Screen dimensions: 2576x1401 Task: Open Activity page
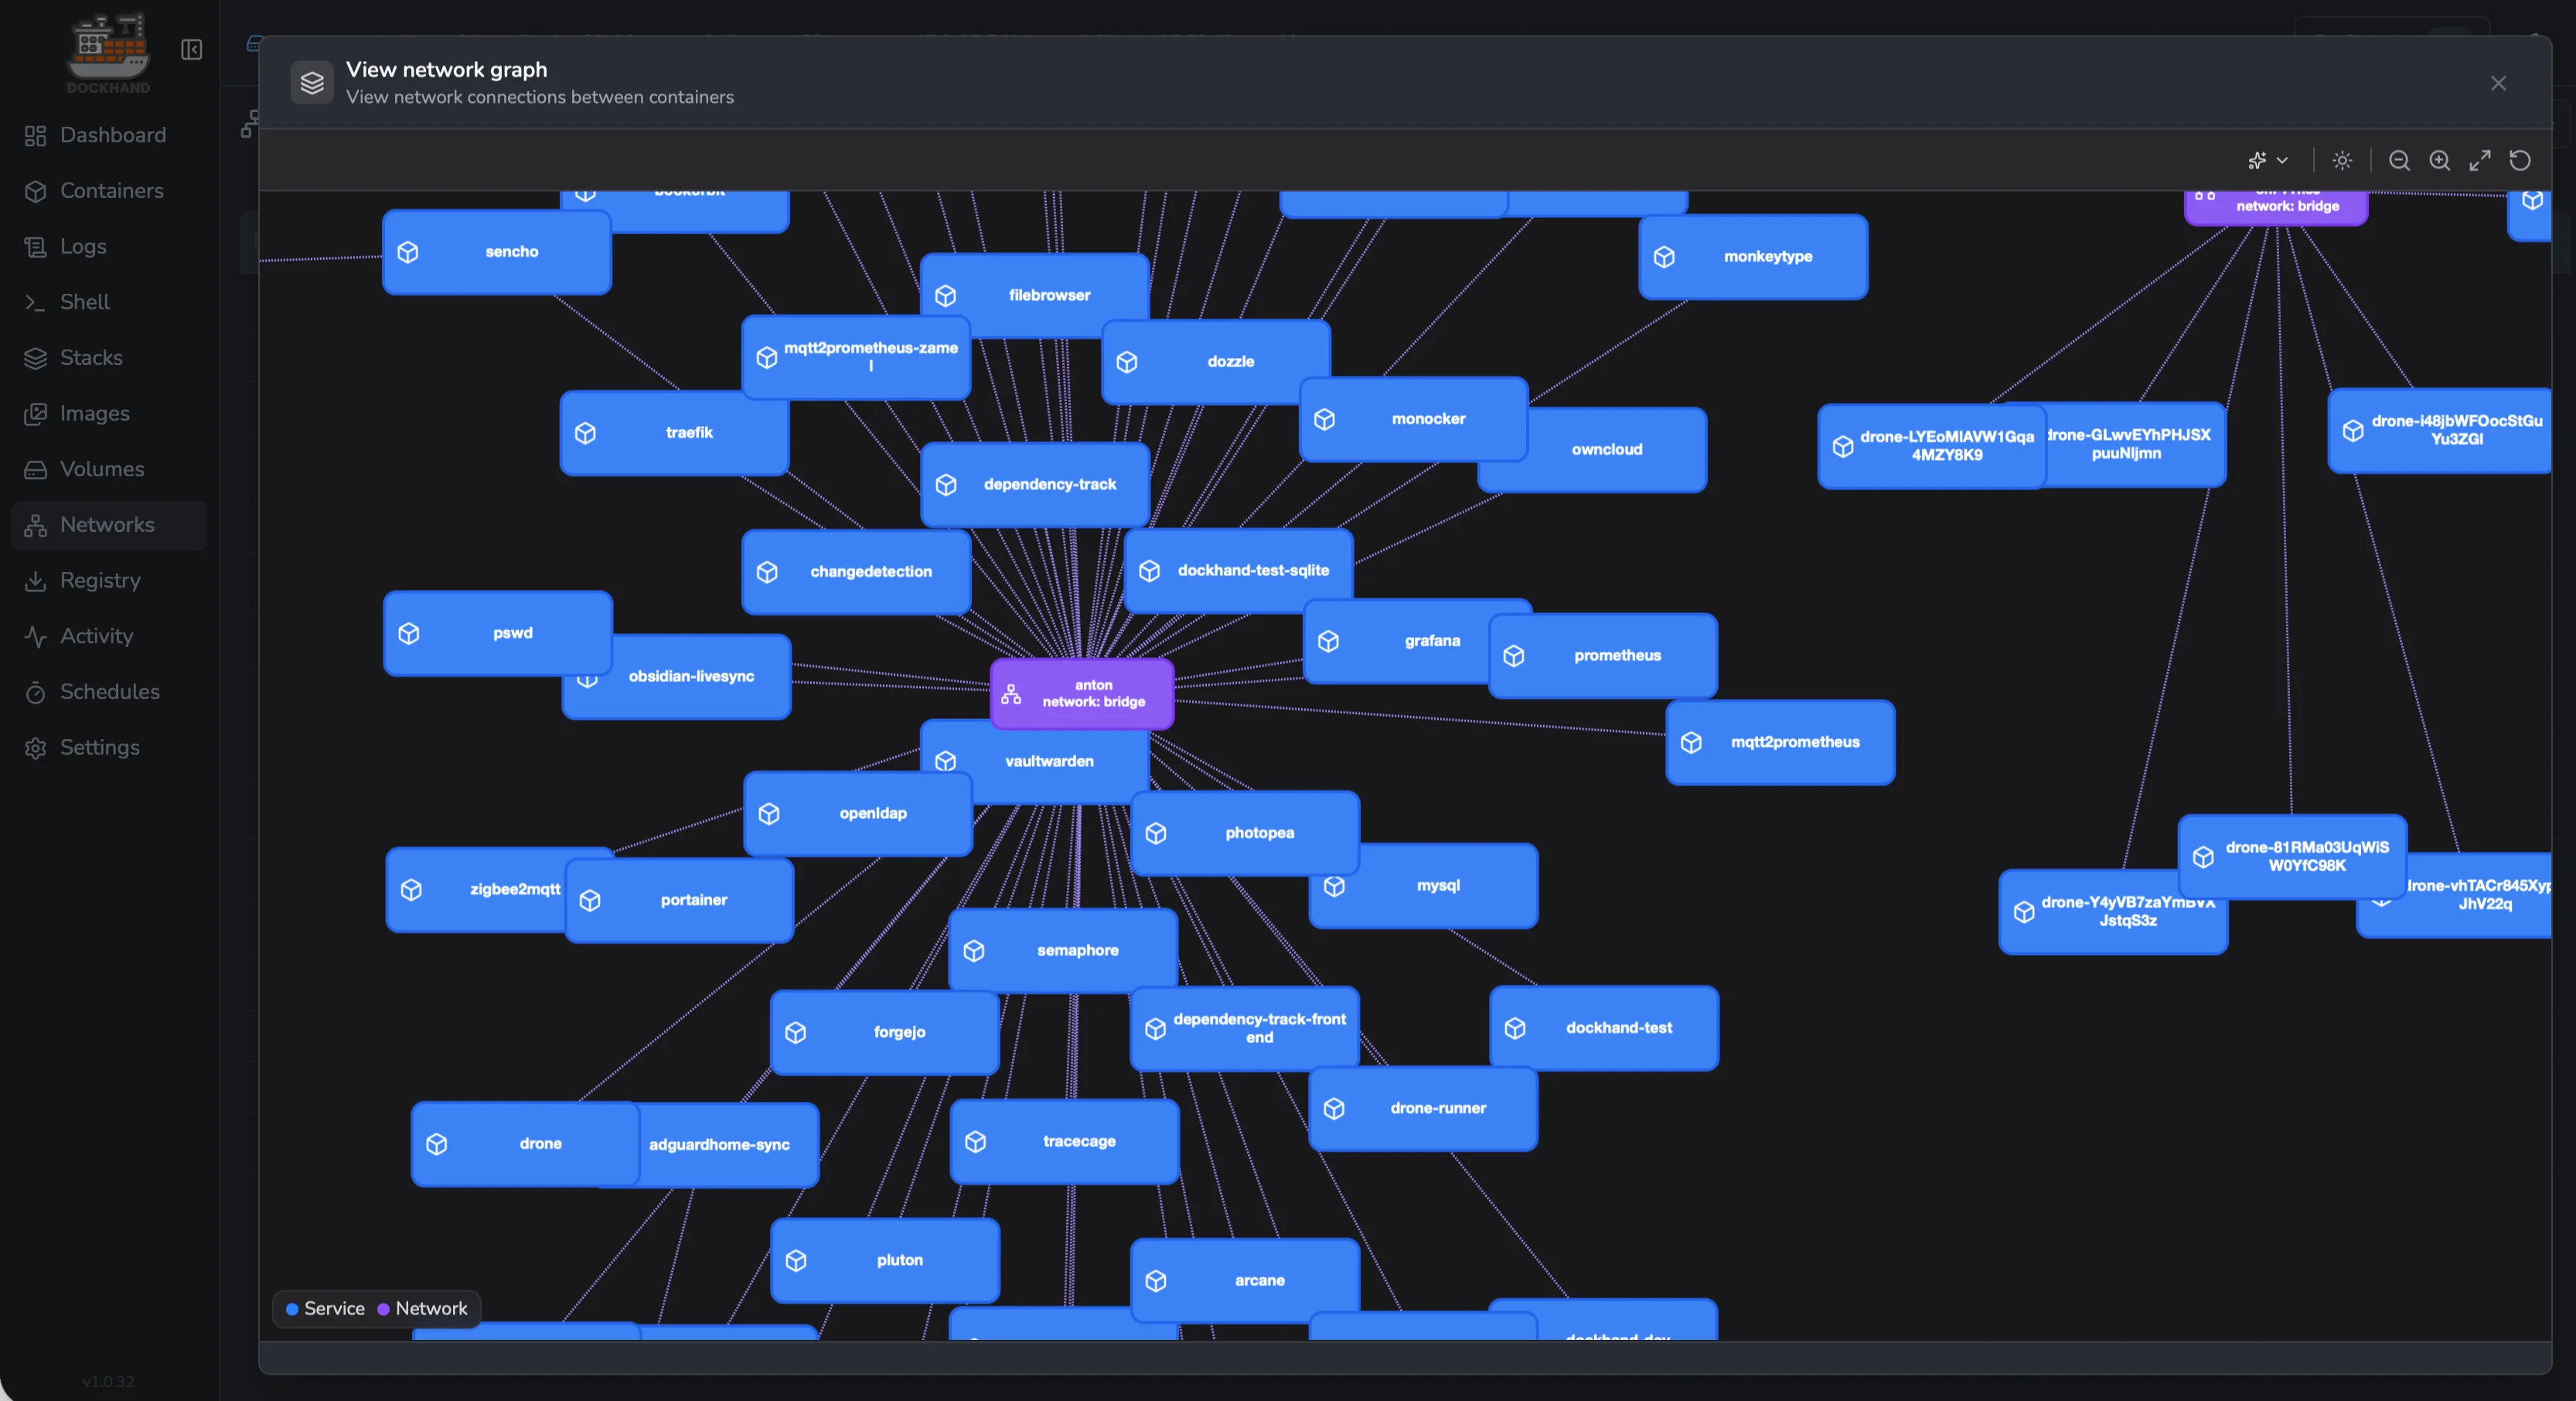click(109, 636)
